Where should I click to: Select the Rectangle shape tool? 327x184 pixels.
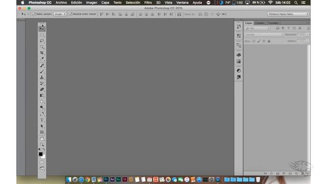42,132
